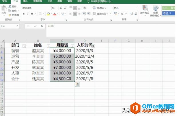Open the 文件 File tab

coord(5,1)
